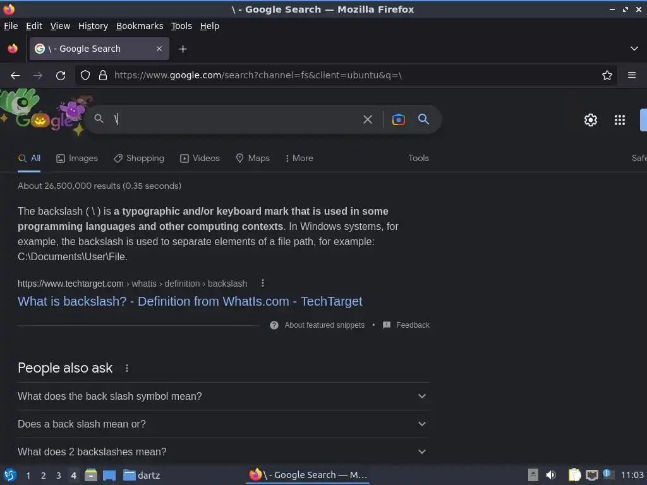The image size is (647, 485).
Task: Expand 'Does a back slash mean or?'
Action: tap(224, 424)
